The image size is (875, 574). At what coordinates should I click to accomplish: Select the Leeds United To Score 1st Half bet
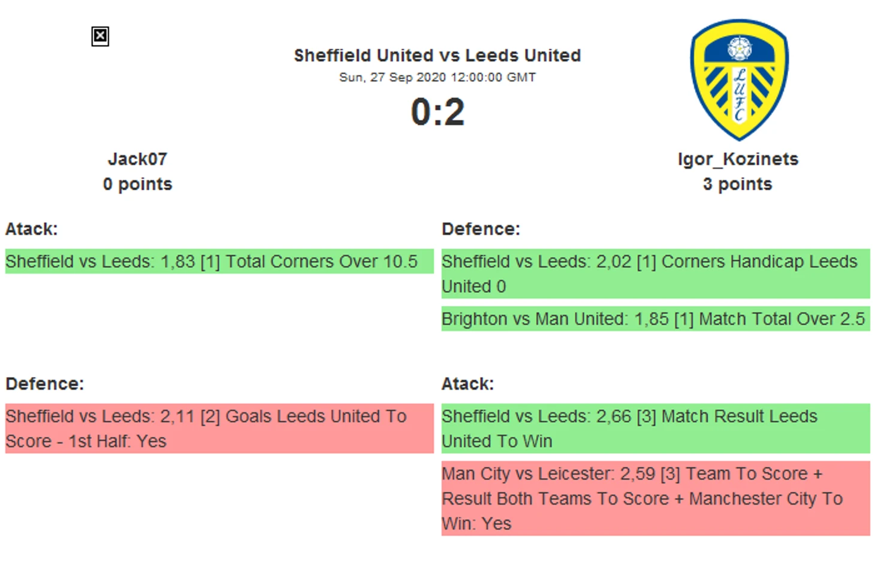[219, 429]
